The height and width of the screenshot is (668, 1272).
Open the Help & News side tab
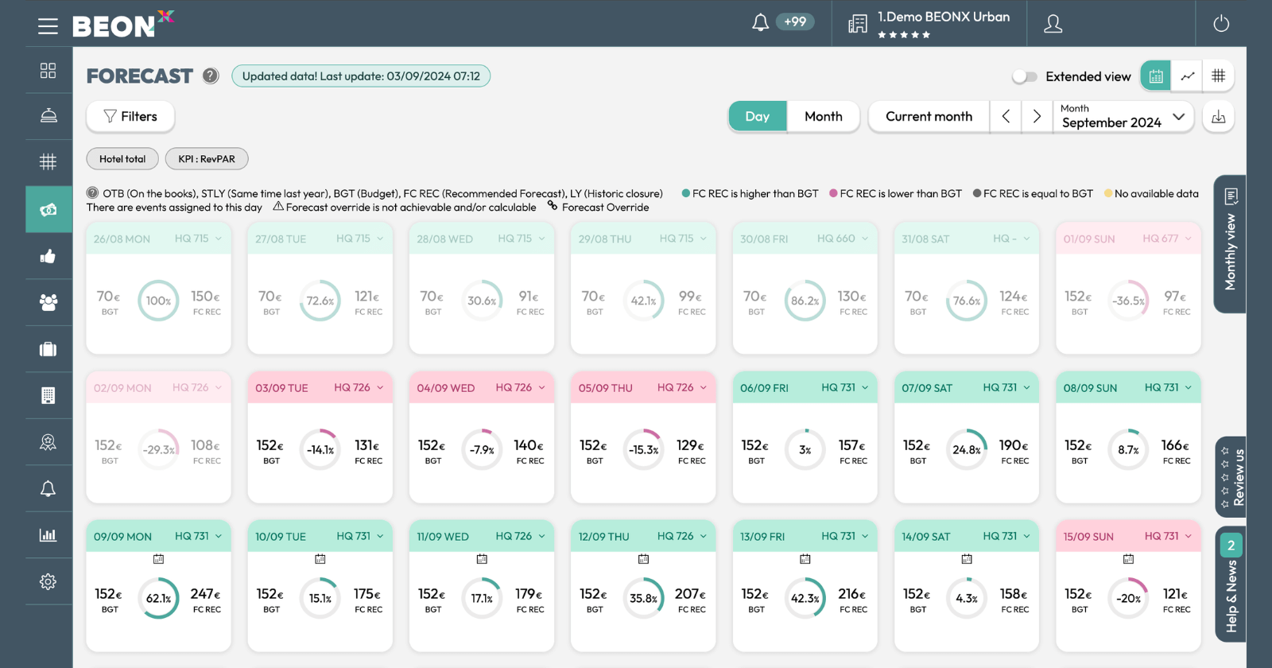(1231, 584)
